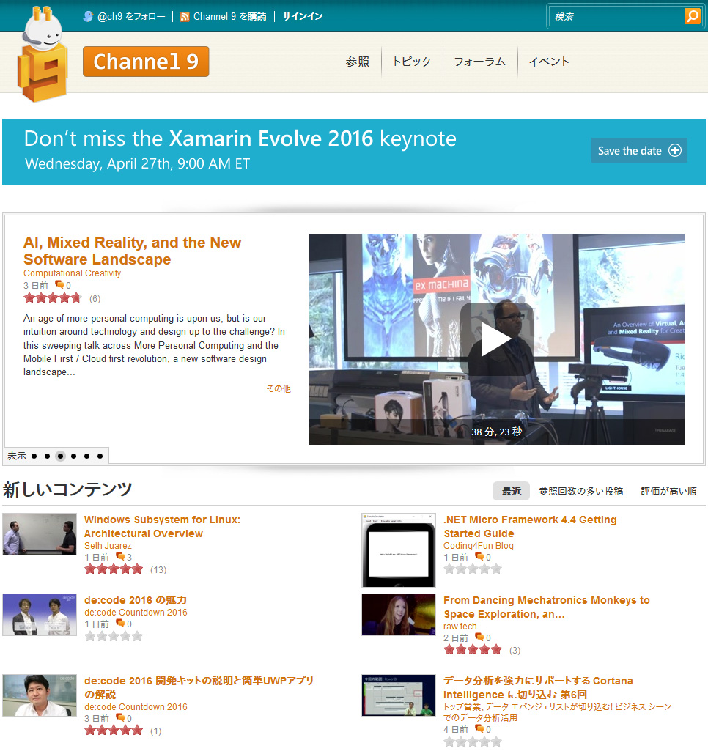Click star rating for Windows Subsystem for Linux
Viewport: 708px width, 754px height.
click(114, 569)
